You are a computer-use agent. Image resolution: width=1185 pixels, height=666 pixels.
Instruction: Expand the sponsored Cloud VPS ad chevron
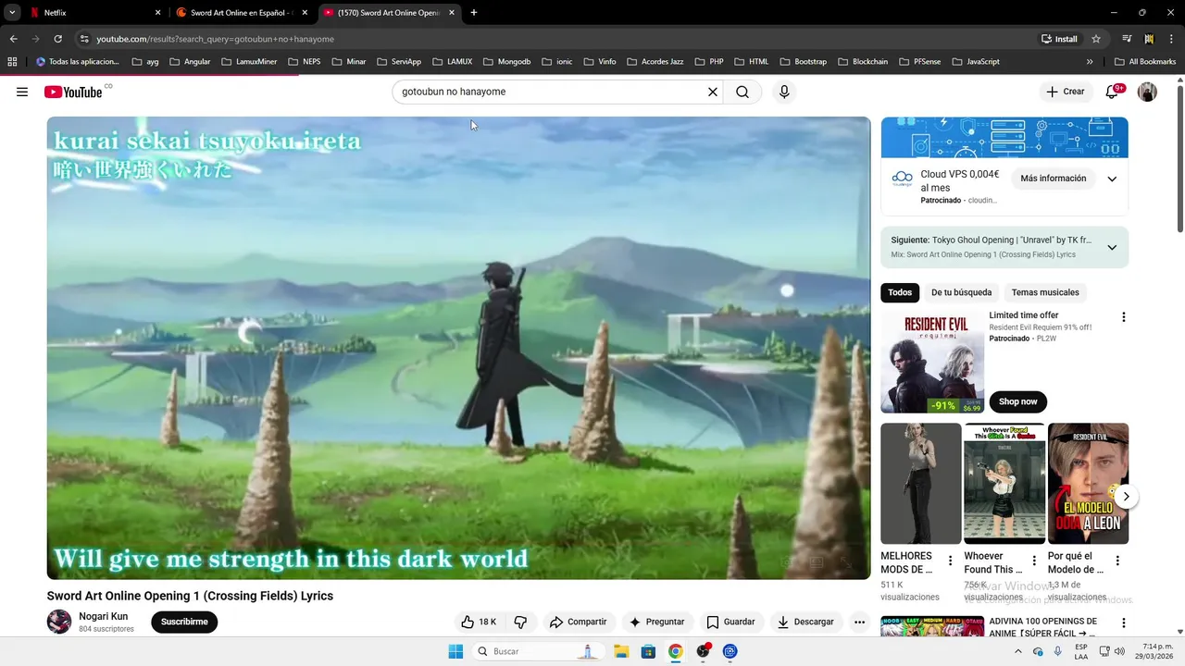click(1112, 179)
